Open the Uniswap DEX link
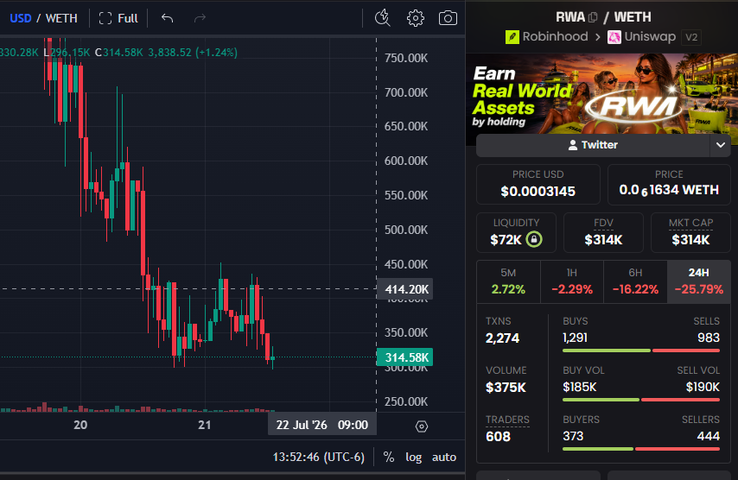 pos(641,36)
